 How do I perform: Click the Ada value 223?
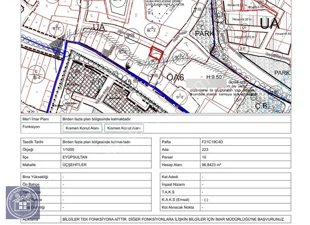205,150
